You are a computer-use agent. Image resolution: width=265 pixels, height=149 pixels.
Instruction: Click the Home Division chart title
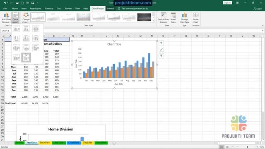coord(61,129)
